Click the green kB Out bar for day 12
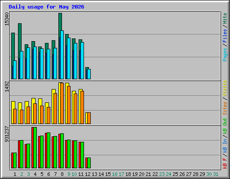Viewport: 230px width, 179px height. [89, 163]
